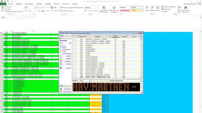202x113 pixels.
Task: Click Mise en forme conditionnelle icon
Action: pyautogui.click(x=104, y=8)
